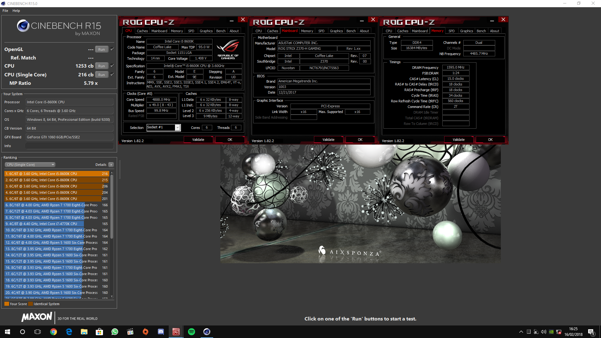Toggle the CPU (Single Core) test checkbox
Image resolution: width=601 pixels, height=338 pixels.
112,74
